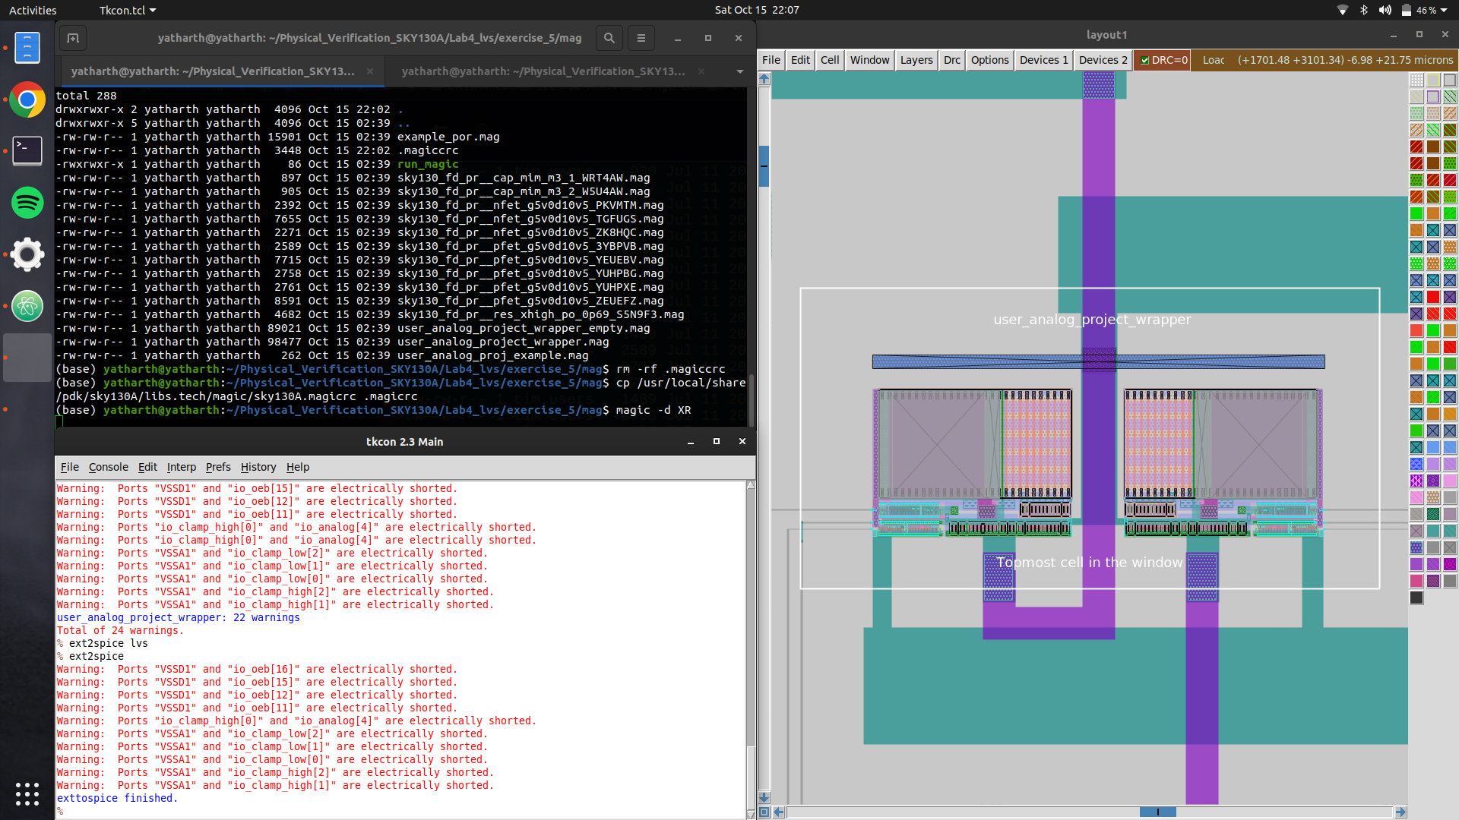The height and width of the screenshot is (820, 1459).
Task: Open tkcon Console menu
Action: click(x=109, y=467)
